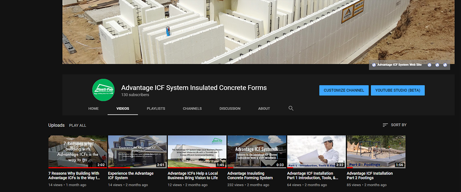Click the third globe link icon in banner
The width and height of the screenshot is (461, 192).
point(437,65)
